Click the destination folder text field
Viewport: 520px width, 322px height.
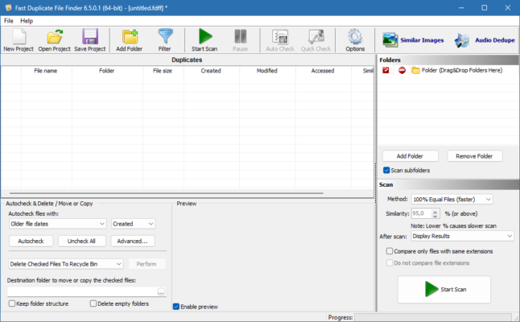coord(82,292)
